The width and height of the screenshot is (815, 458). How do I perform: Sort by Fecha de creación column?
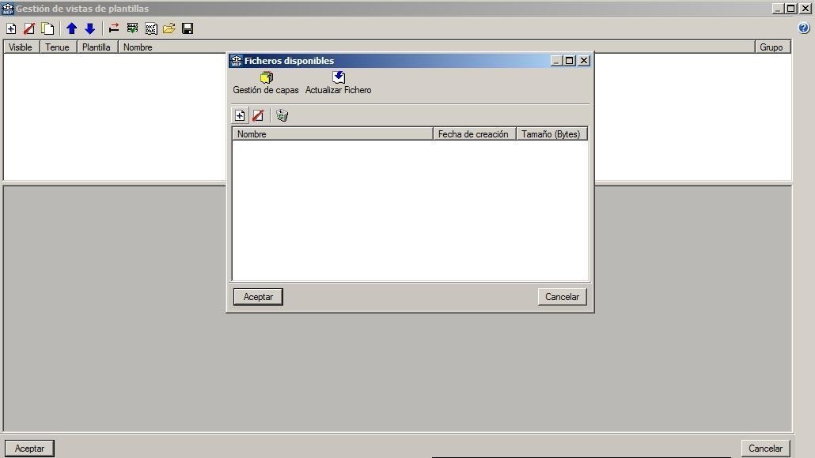coord(474,134)
